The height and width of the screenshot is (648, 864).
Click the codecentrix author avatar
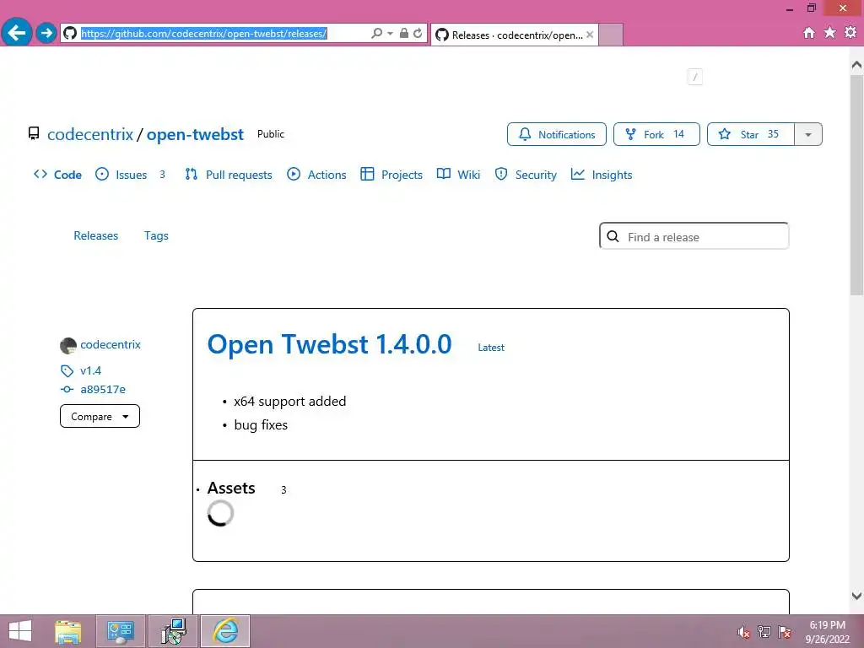click(68, 345)
